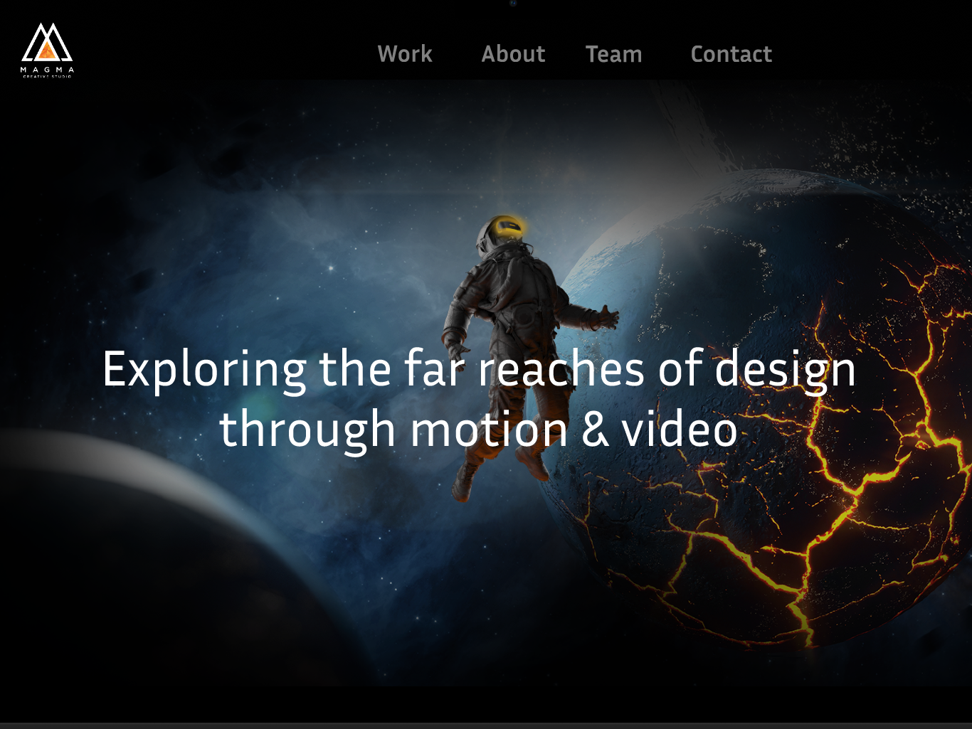Click the Magma Creative Studio logo
Image resolution: width=972 pixels, height=729 pixels.
point(47,50)
